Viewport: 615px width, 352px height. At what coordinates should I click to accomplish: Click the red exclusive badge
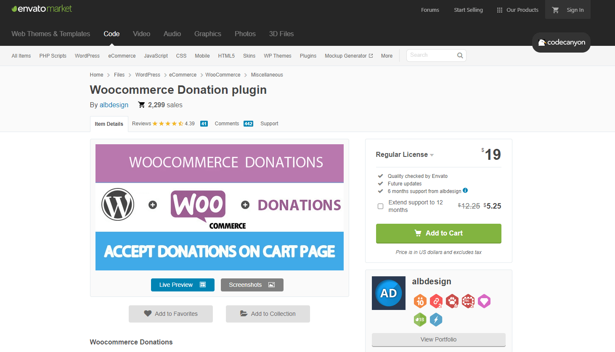point(468,301)
